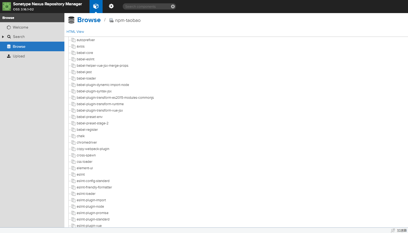408x233 pixels.
Task: Click the package icon beside axios
Action: (73, 46)
